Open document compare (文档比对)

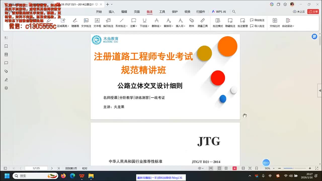275,23
